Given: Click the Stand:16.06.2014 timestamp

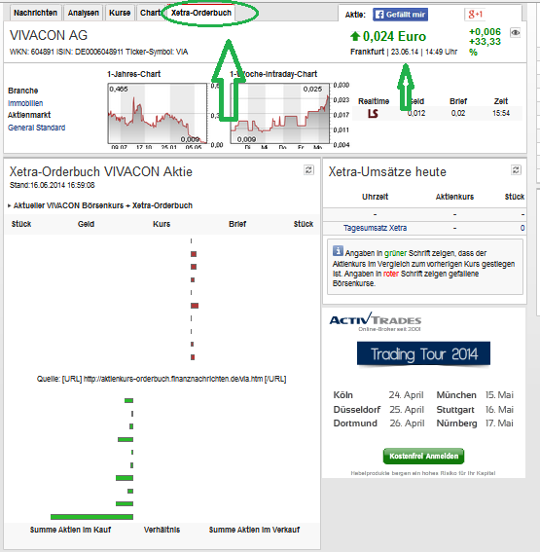Looking at the screenshot, I should coord(53,185).
